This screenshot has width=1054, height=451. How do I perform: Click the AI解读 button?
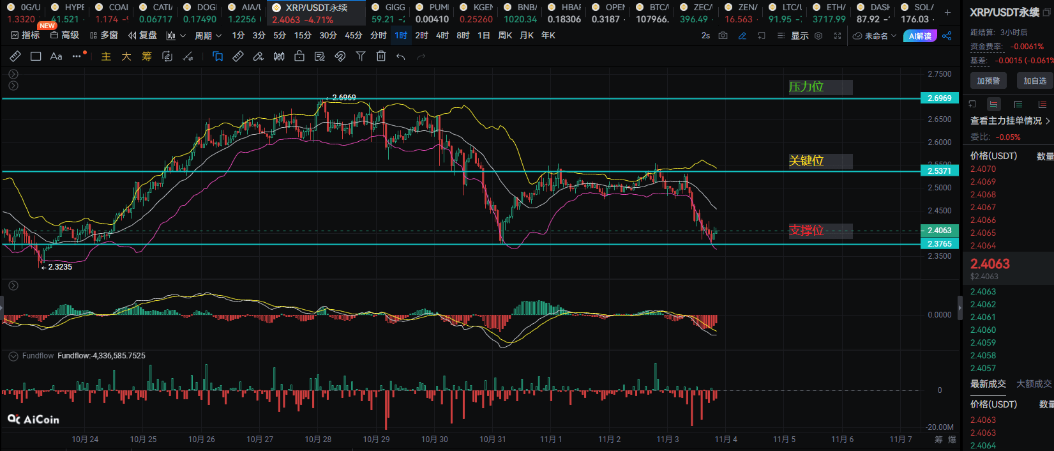tap(920, 36)
